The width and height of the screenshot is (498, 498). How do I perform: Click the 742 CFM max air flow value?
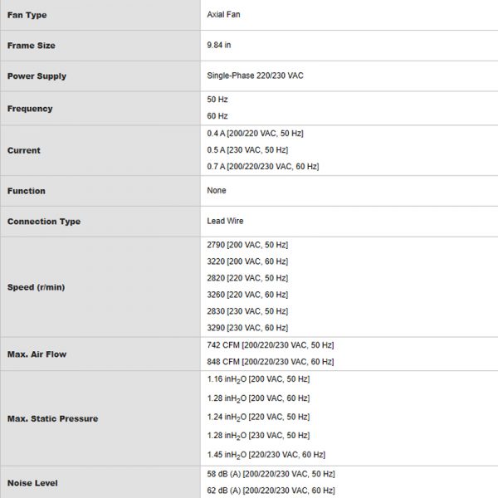point(271,345)
